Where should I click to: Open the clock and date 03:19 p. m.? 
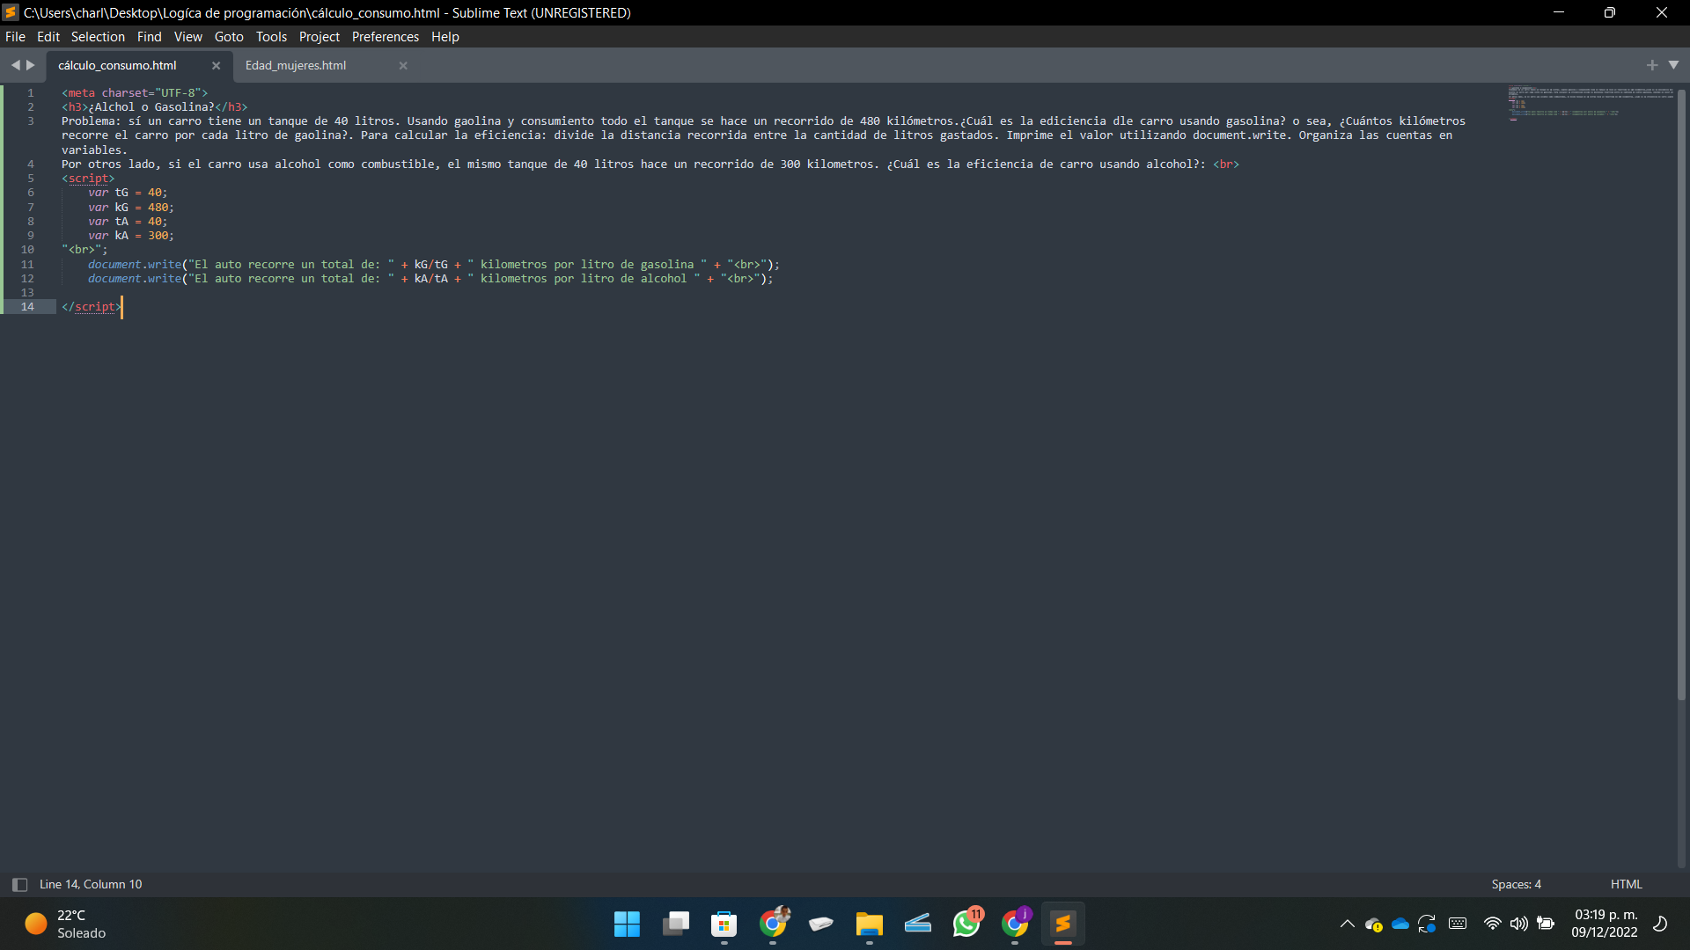tap(1605, 924)
